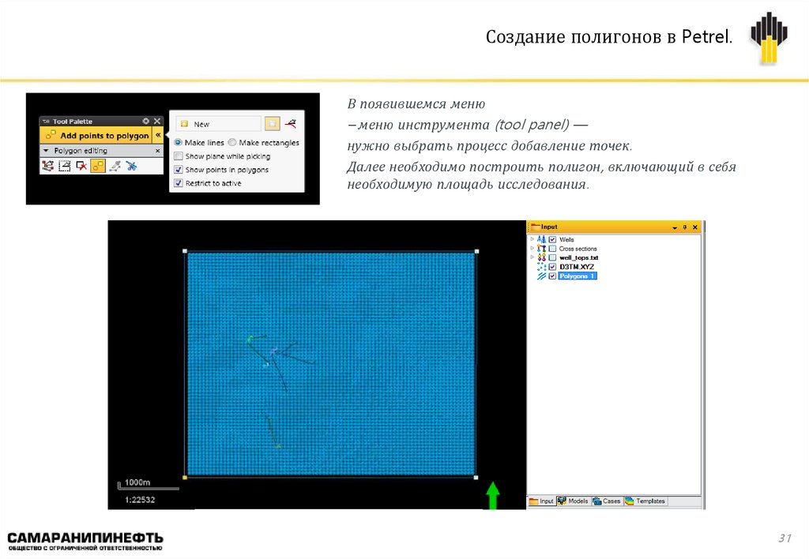The width and height of the screenshot is (809, 559).
Task: Select the Polygons 1 tree item
Action: pyautogui.click(x=578, y=276)
